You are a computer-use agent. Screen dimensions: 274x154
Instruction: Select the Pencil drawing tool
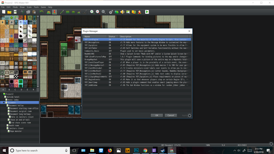(x=62, y=12)
